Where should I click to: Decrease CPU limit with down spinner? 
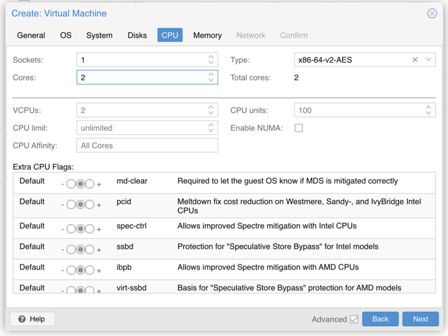click(211, 131)
